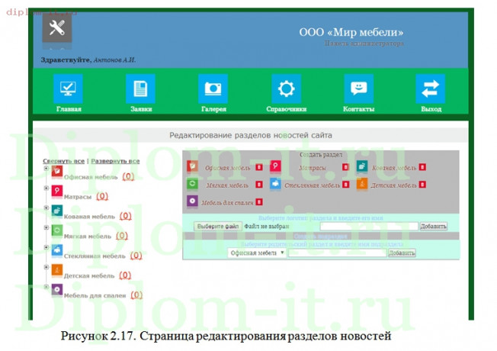Expand the Детская мебель tree node
This screenshot has width=497, height=351.
(x=46, y=267)
